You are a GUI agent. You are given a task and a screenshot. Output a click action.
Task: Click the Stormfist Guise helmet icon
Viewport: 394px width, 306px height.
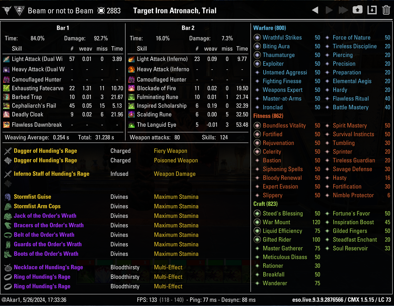(x=8, y=197)
